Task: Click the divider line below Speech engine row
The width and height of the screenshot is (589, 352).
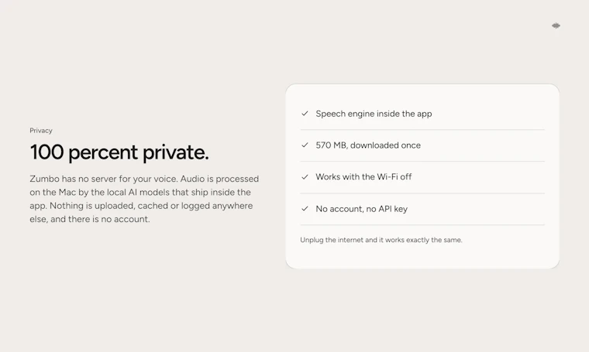Action: [422, 130]
